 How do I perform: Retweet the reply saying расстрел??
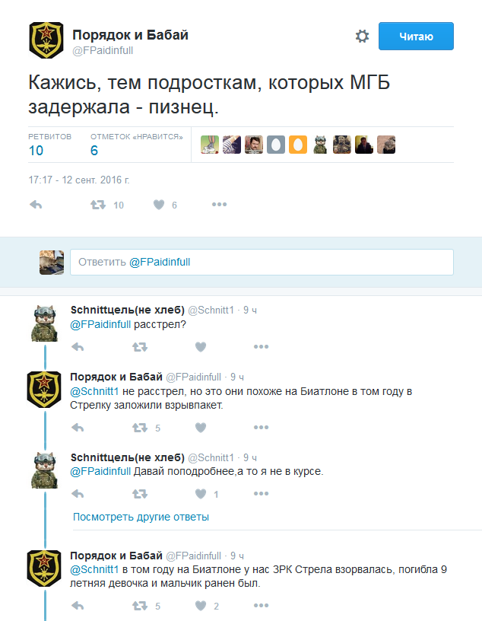coord(140,347)
